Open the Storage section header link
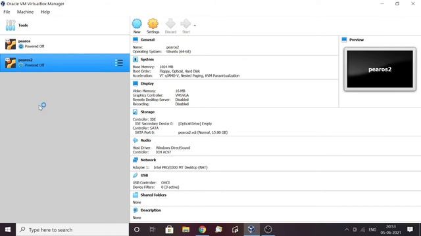 point(147,112)
